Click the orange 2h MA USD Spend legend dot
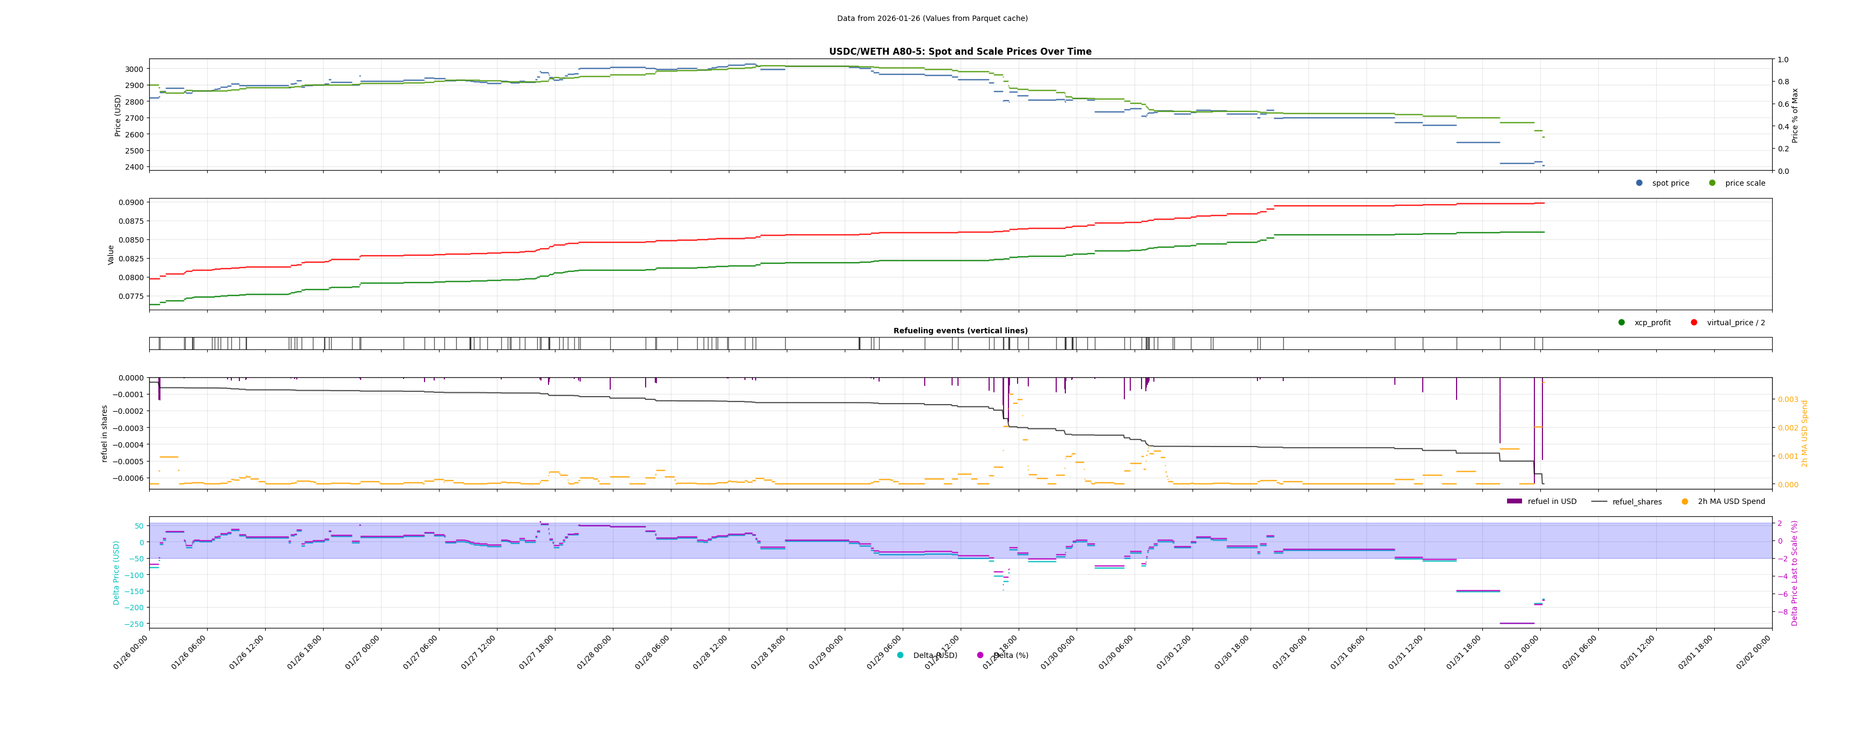The width and height of the screenshot is (1865, 739). pos(1685,502)
